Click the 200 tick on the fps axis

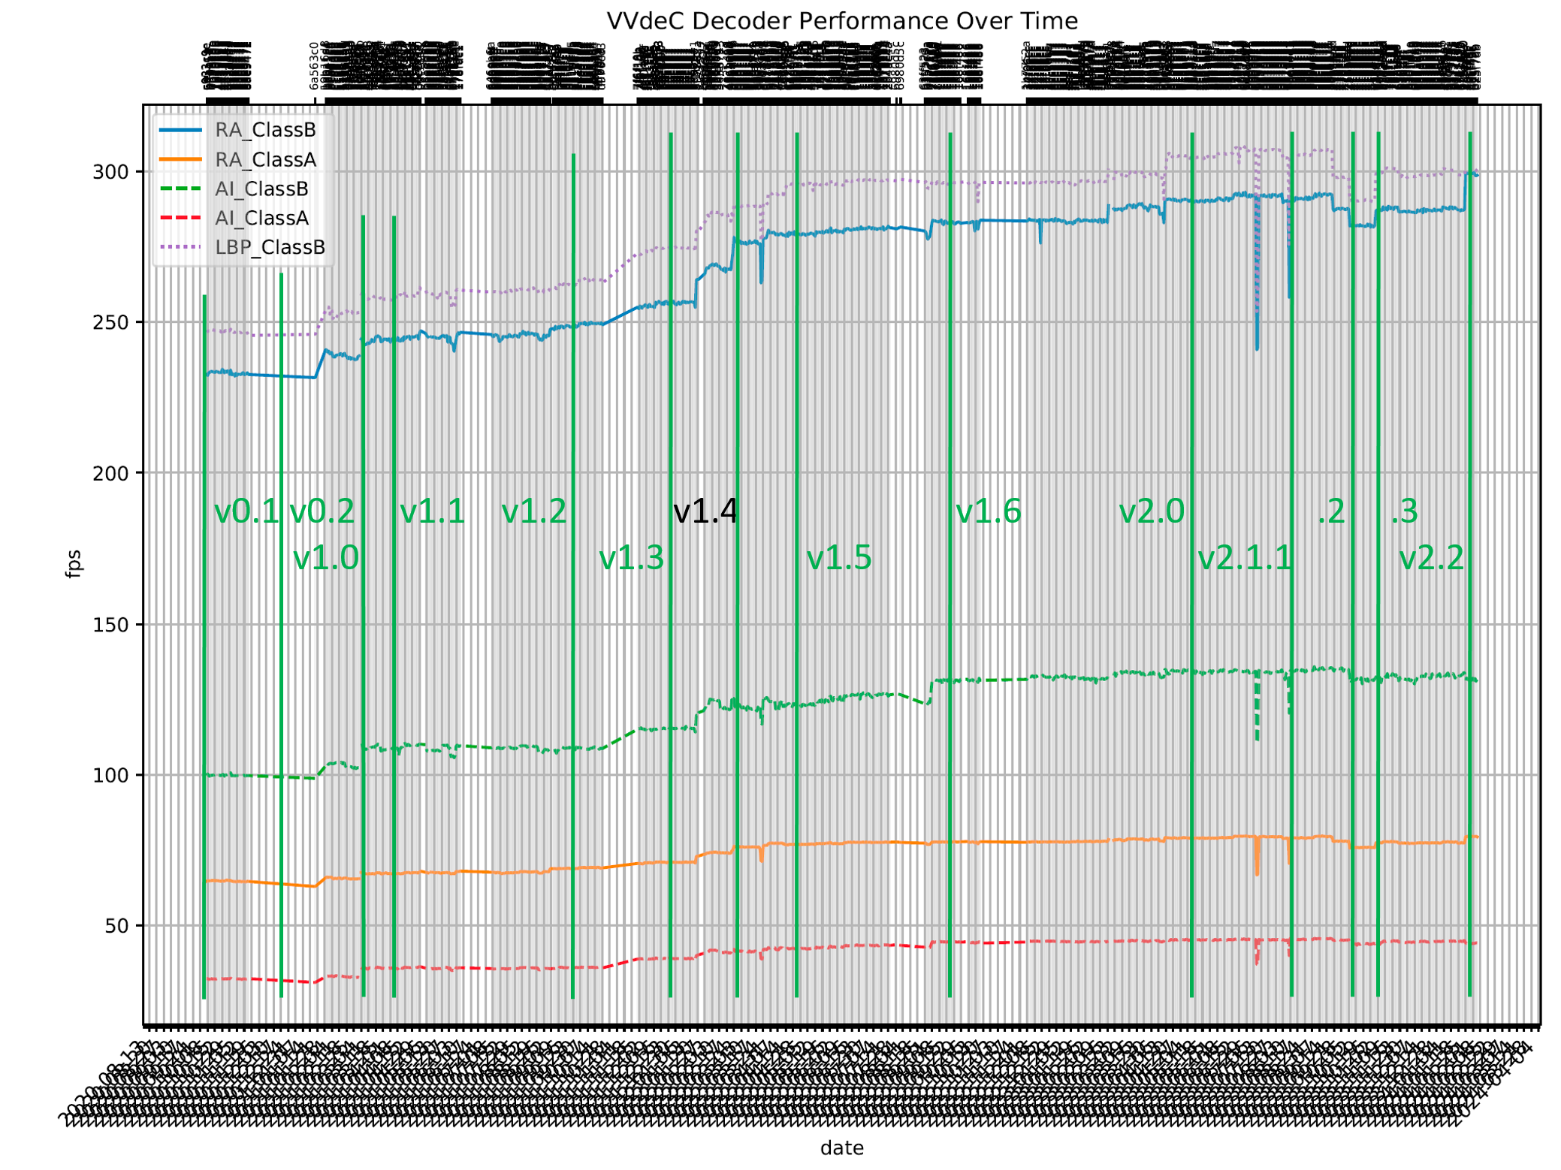pyautogui.click(x=110, y=474)
